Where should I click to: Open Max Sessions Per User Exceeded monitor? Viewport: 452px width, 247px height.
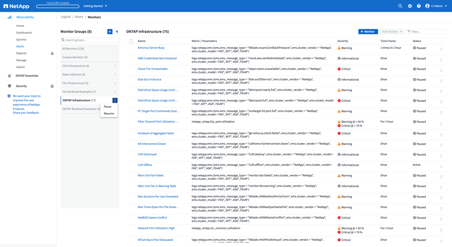point(158,196)
